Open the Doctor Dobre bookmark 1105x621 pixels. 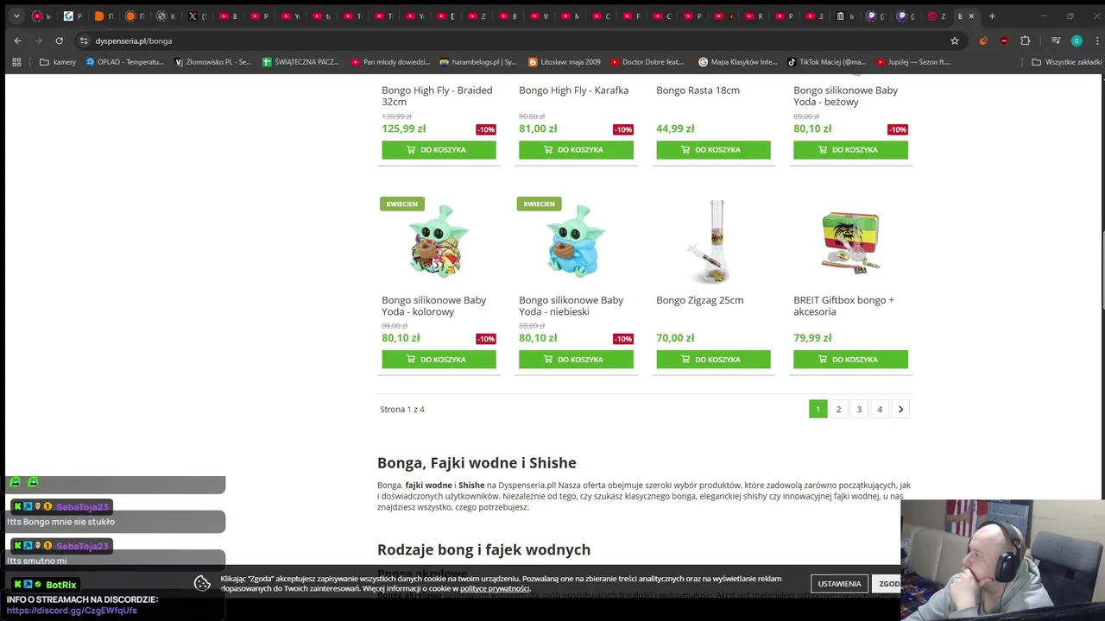(647, 62)
